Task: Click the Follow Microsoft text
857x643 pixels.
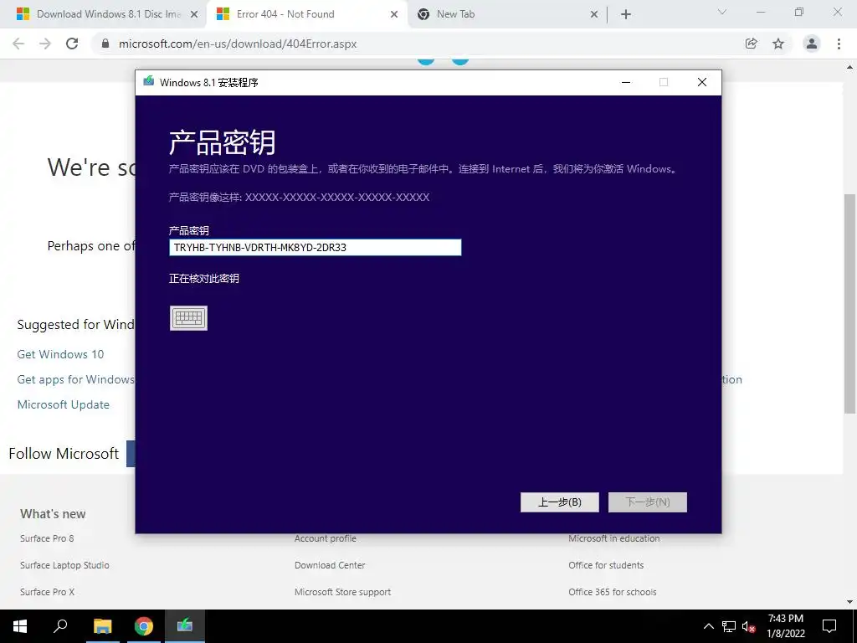Action: tap(64, 453)
